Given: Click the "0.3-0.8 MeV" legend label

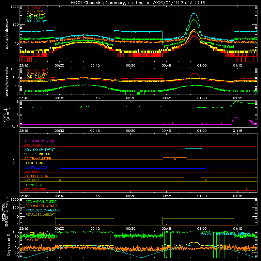Looking at the screenshot, I should click(x=37, y=73).
